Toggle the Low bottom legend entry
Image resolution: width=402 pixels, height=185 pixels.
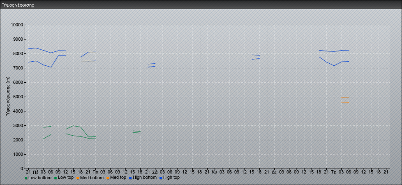point(38,178)
